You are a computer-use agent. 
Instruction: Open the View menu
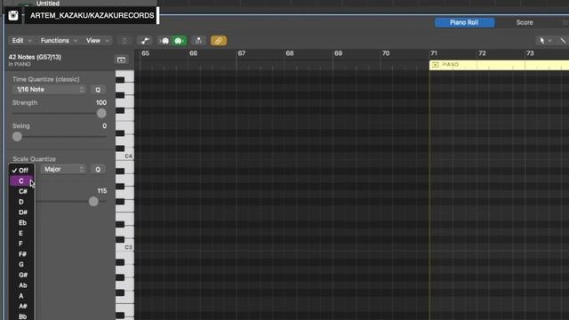[97, 41]
